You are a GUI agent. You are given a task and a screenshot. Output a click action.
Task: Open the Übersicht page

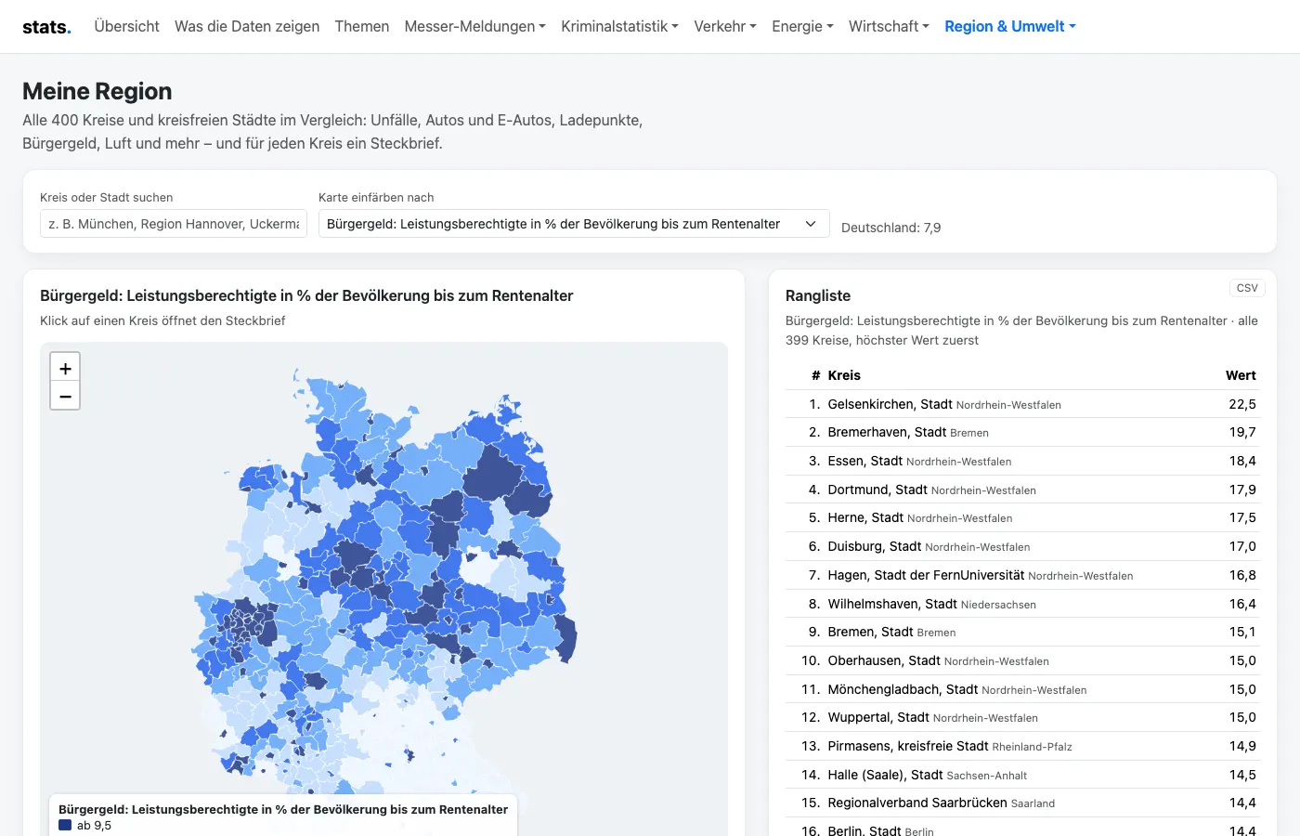tap(126, 26)
